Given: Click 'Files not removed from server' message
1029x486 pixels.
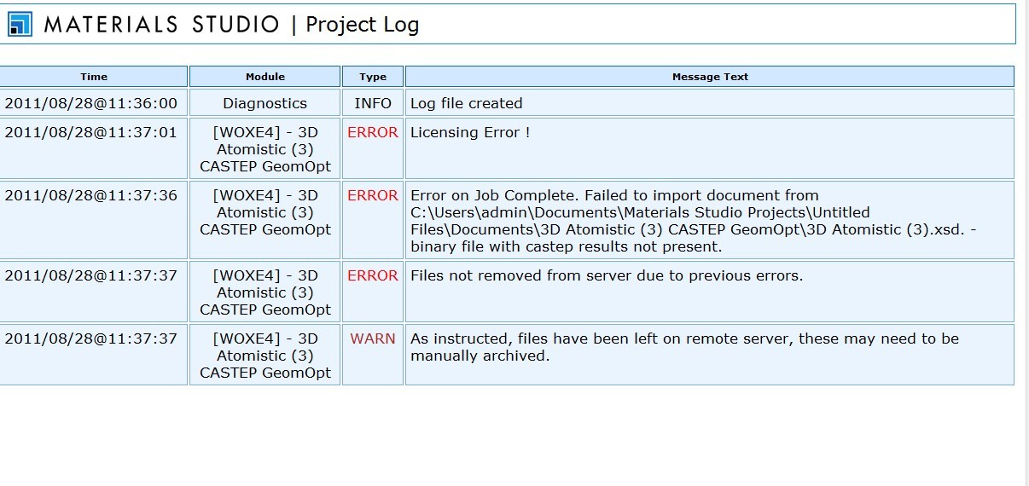Looking at the screenshot, I should pyautogui.click(x=607, y=275).
